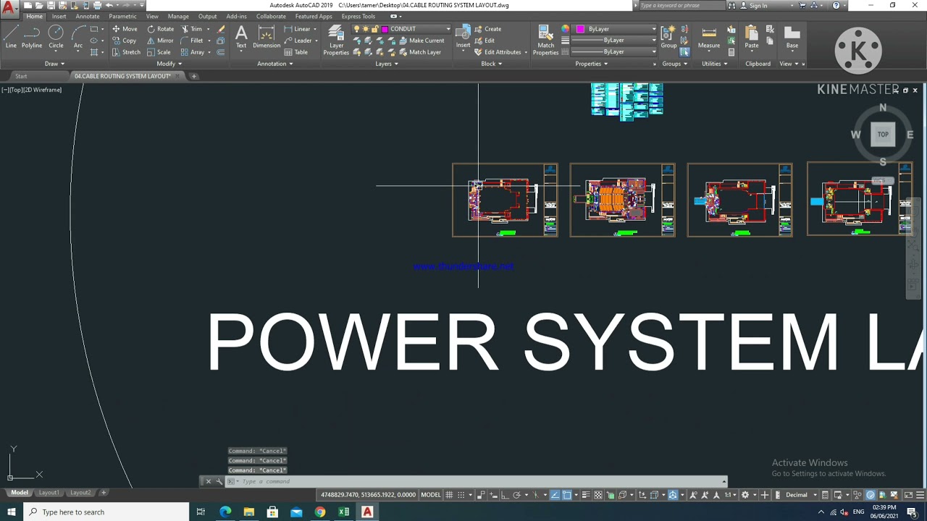Toggle Object Snap in status bar
This screenshot has height=521, width=927.
[x=567, y=495]
